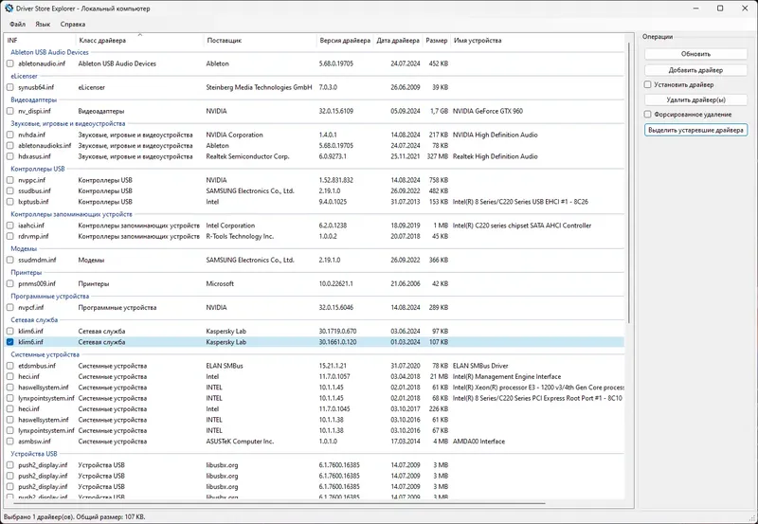
Task: Click Выделить устаревшие драйвера button
Action: click(x=695, y=130)
